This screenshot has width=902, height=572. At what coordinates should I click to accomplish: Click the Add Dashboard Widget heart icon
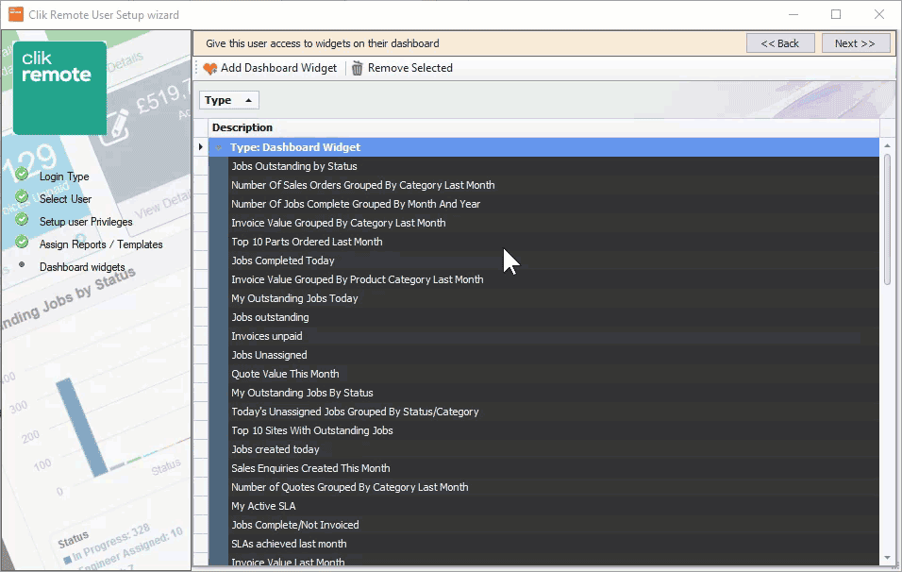pyautogui.click(x=211, y=67)
